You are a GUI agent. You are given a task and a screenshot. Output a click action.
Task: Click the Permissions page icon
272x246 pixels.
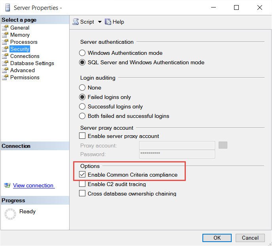[5, 77]
